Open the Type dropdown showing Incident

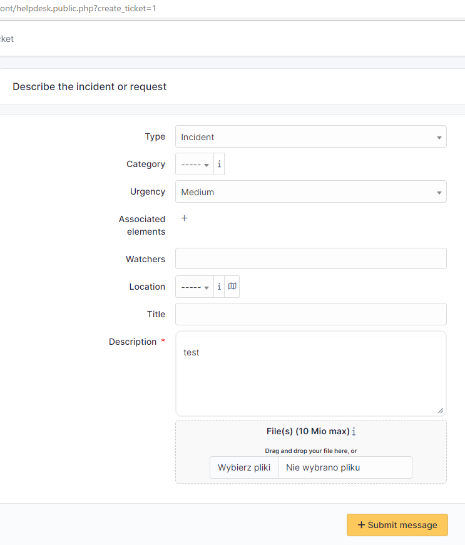point(311,136)
